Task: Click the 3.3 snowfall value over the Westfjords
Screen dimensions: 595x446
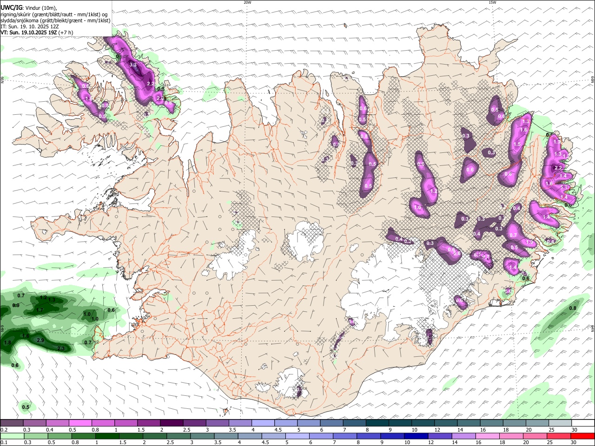Action: click(133, 65)
